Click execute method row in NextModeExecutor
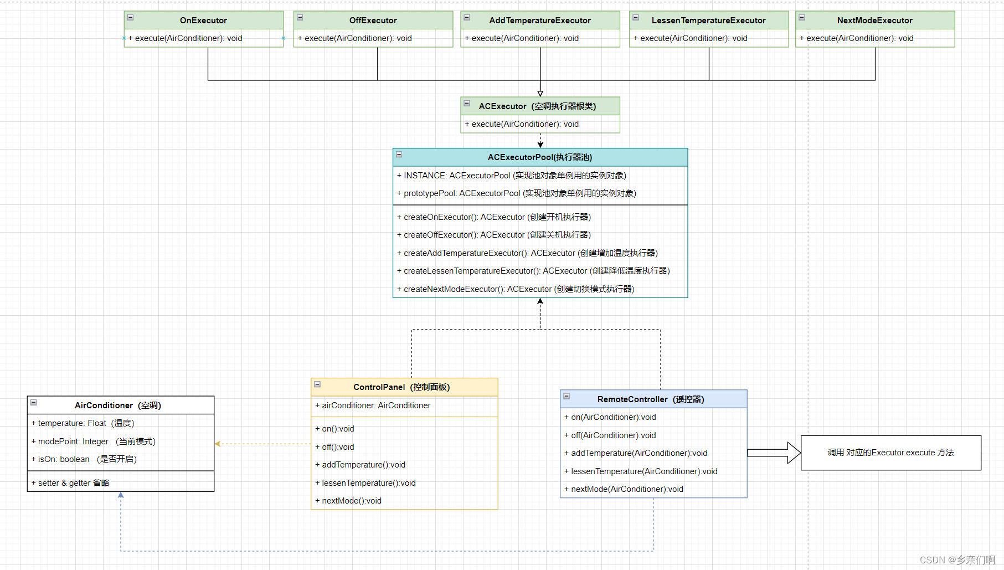The width and height of the screenshot is (1004, 570). pyautogui.click(x=876, y=38)
